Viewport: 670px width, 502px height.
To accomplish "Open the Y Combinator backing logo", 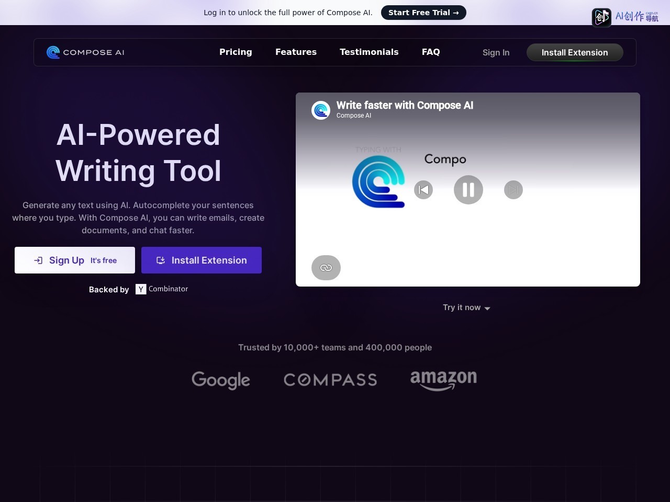I will pyautogui.click(x=162, y=289).
